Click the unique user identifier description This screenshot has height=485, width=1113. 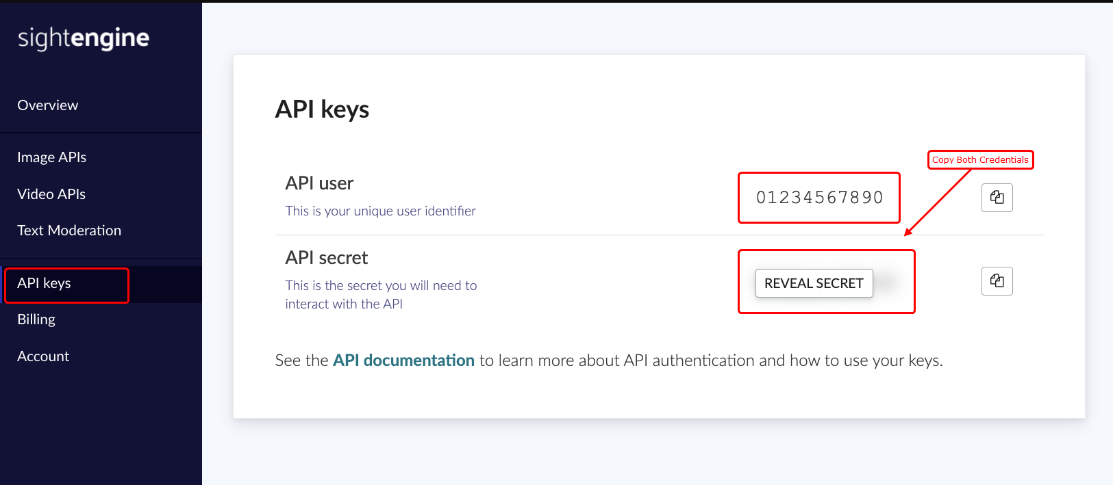point(380,211)
